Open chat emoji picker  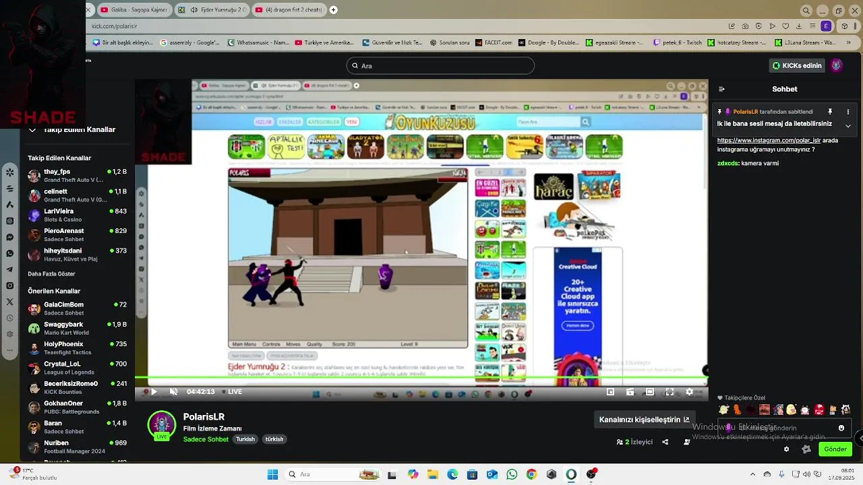pyautogui.click(x=841, y=428)
